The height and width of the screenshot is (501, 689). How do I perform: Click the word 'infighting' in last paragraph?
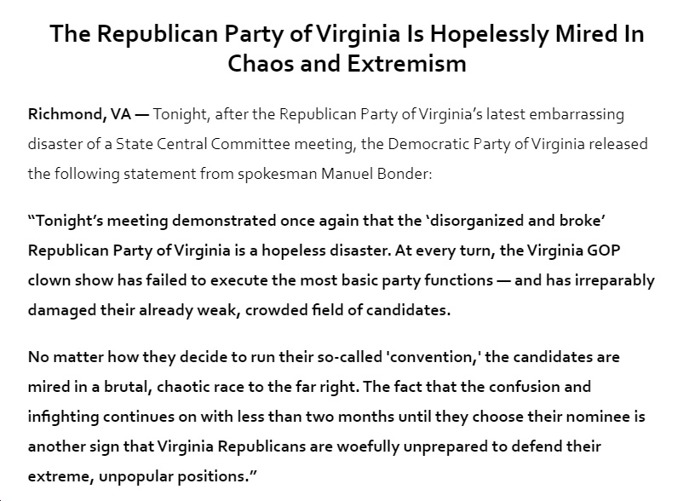[63, 417]
